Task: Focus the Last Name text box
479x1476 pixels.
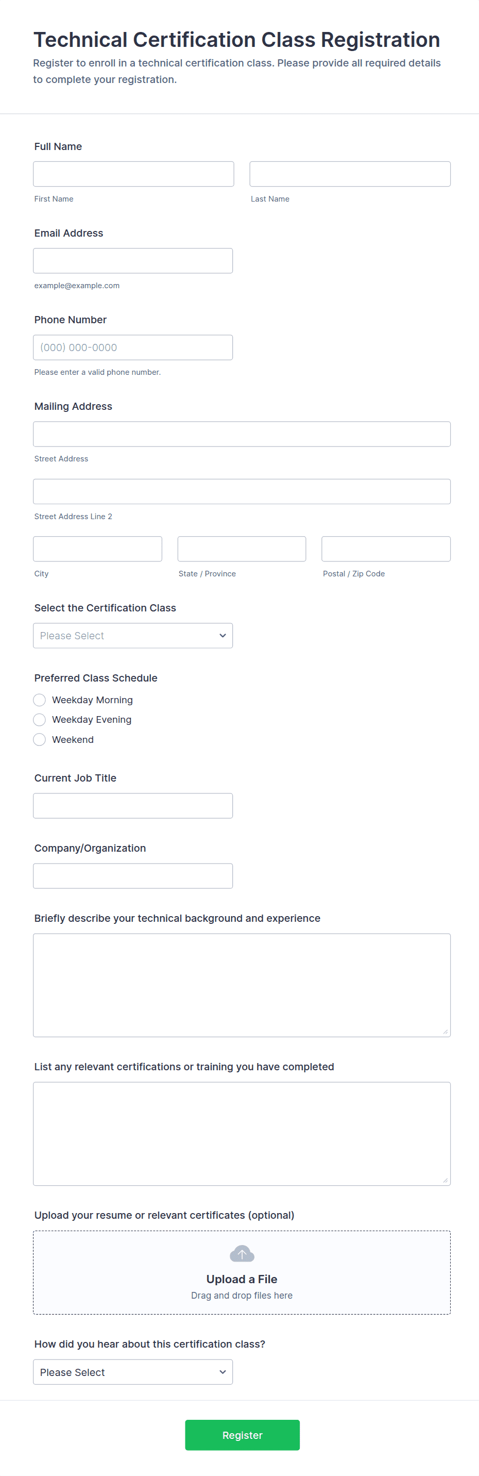Action: point(350,174)
